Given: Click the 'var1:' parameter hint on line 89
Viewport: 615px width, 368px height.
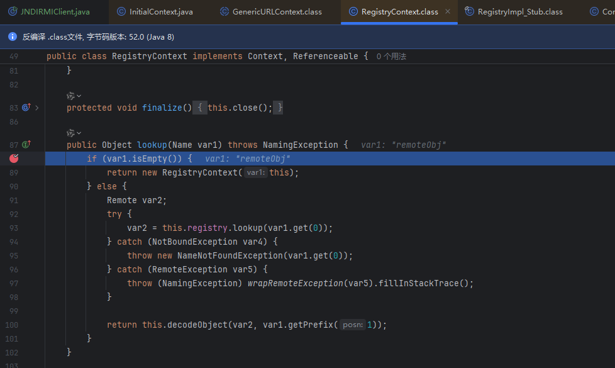Looking at the screenshot, I should pyautogui.click(x=256, y=172).
